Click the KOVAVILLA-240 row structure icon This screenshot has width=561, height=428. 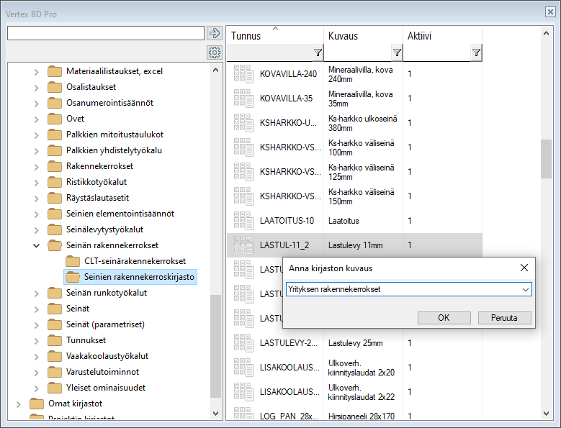pyautogui.click(x=243, y=73)
